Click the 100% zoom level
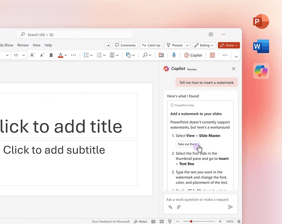Viewport: 282px width, 224px height. click(x=230, y=222)
